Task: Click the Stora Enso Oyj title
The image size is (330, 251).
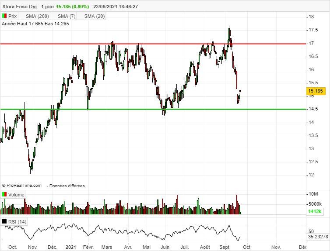Action: [x=19, y=7]
